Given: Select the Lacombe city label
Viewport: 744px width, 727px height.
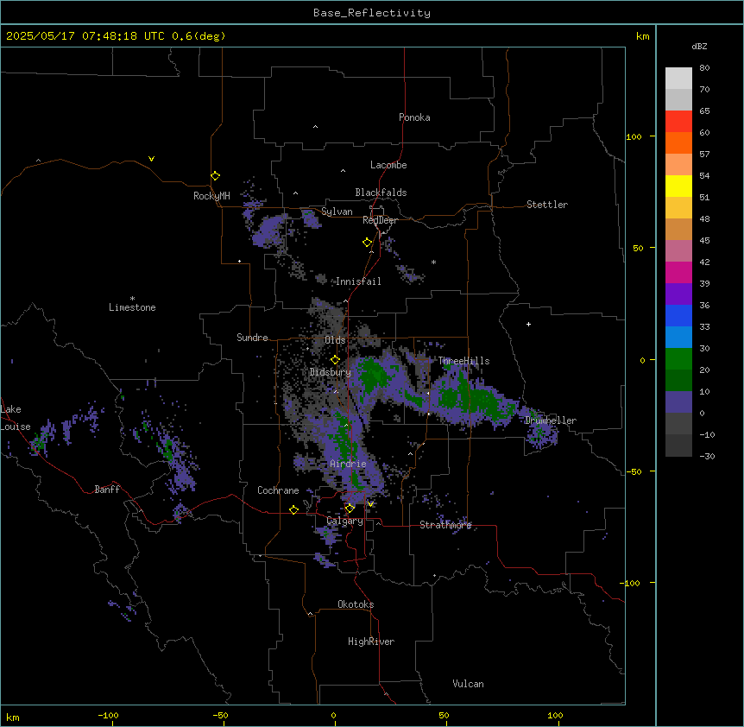Looking at the screenshot, I should pos(388,165).
